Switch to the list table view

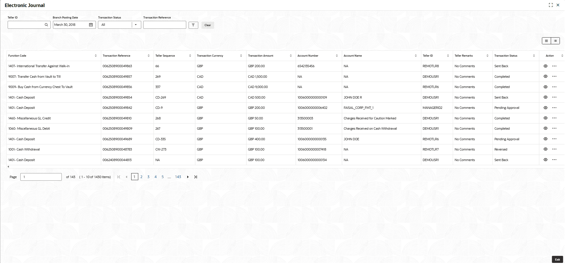pyautogui.click(x=555, y=41)
